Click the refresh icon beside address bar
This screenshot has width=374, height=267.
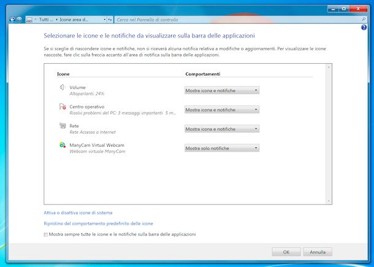(110, 20)
